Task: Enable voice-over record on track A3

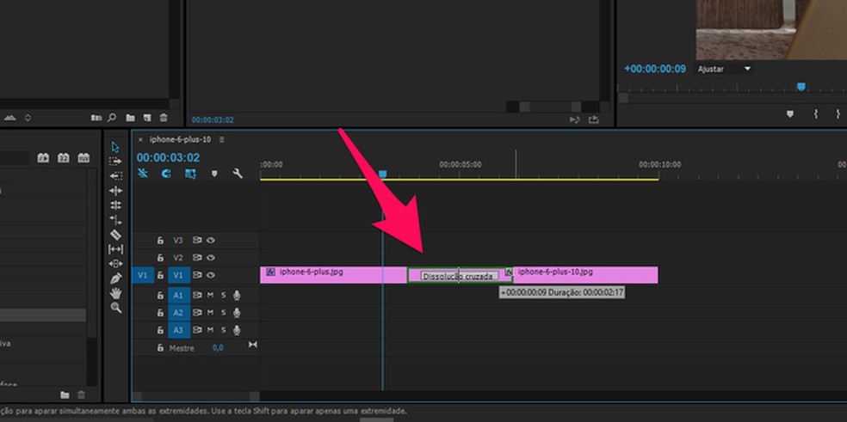Action: click(236, 330)
